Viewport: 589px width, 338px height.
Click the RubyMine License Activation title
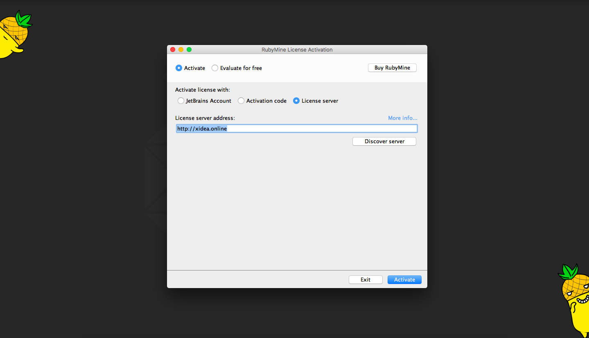pyautogui.click(x=297, y=50)
